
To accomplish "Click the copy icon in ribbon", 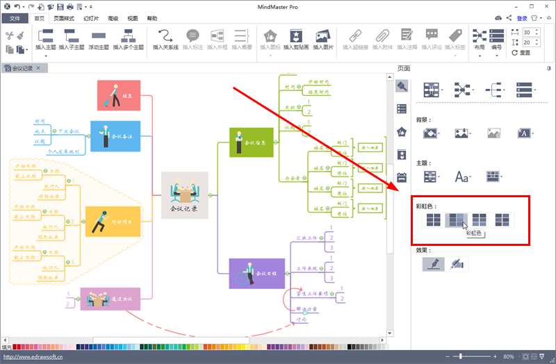I will click(10, 49).
